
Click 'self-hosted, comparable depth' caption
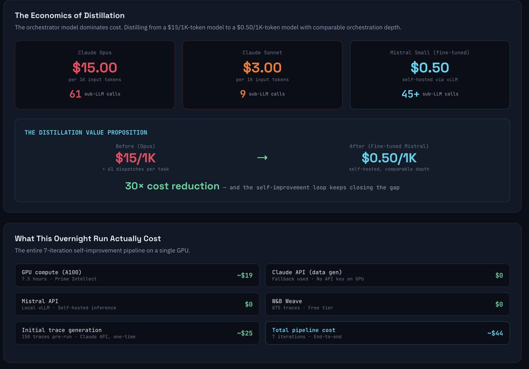click(389, 169)
